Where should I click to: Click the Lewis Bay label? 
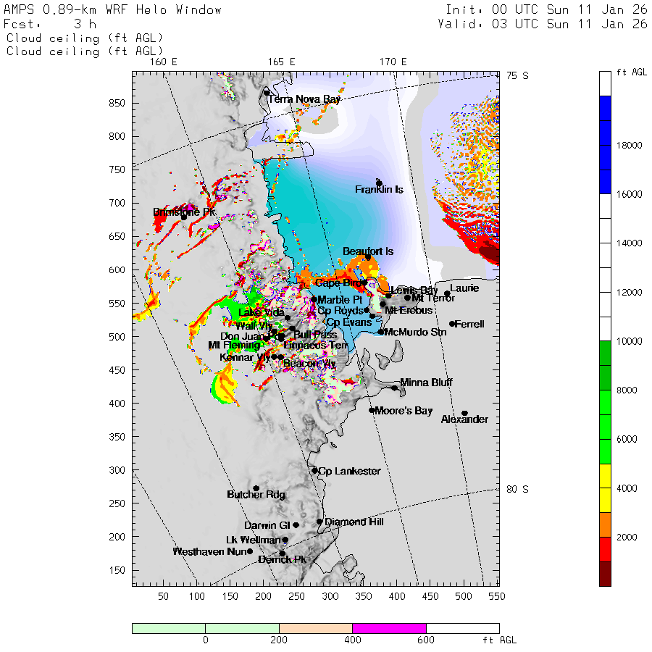(x=414, y=291)
